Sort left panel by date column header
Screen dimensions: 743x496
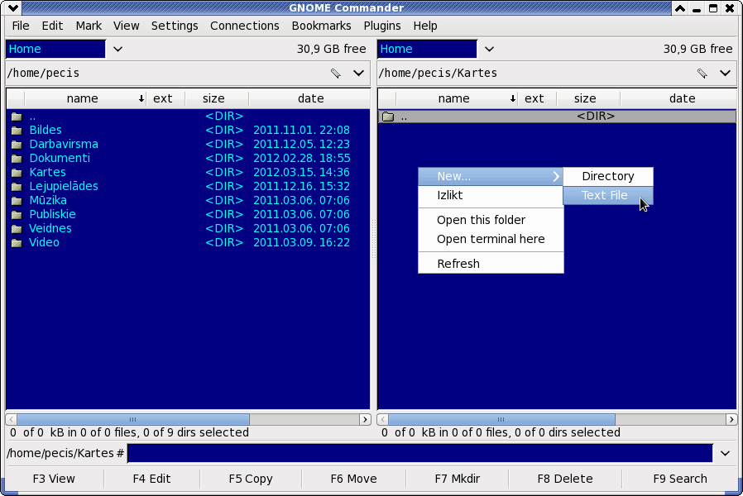[x=310, y=98]
